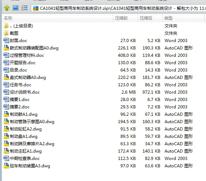Click AutoCAD 图形 type of 制动鼓A1.dwg
Image resolution: width=206 pixels, height=181 pixels.
[179, 114]
